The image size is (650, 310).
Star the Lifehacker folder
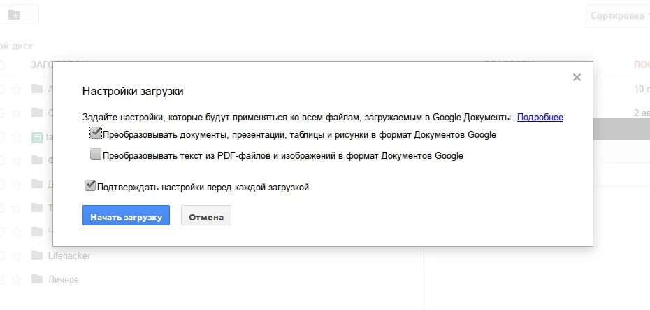coord(17,255)
